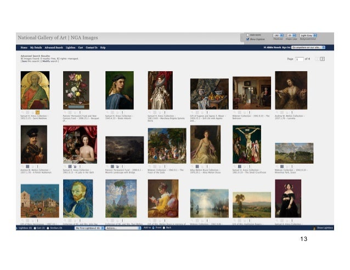Open the Background colour Light Gray dropdown
Screen dimensions: 350x270
(308, 36)
